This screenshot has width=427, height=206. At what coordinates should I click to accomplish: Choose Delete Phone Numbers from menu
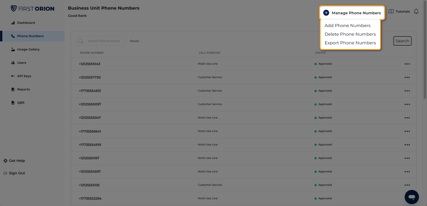click(x=350, y=34)
